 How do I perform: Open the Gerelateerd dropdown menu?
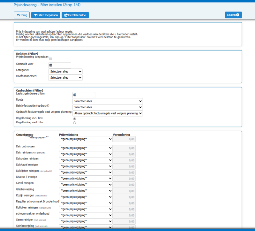(x=75, y=15)
